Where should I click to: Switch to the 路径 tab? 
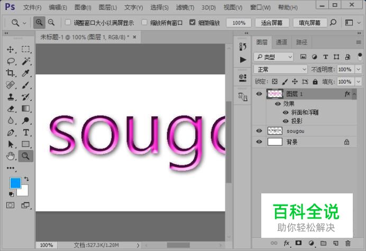[x=301, y=42]
